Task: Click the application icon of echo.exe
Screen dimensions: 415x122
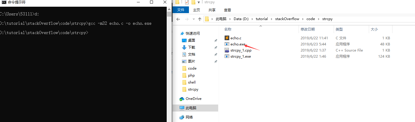Action: click(x=227, y=44)
